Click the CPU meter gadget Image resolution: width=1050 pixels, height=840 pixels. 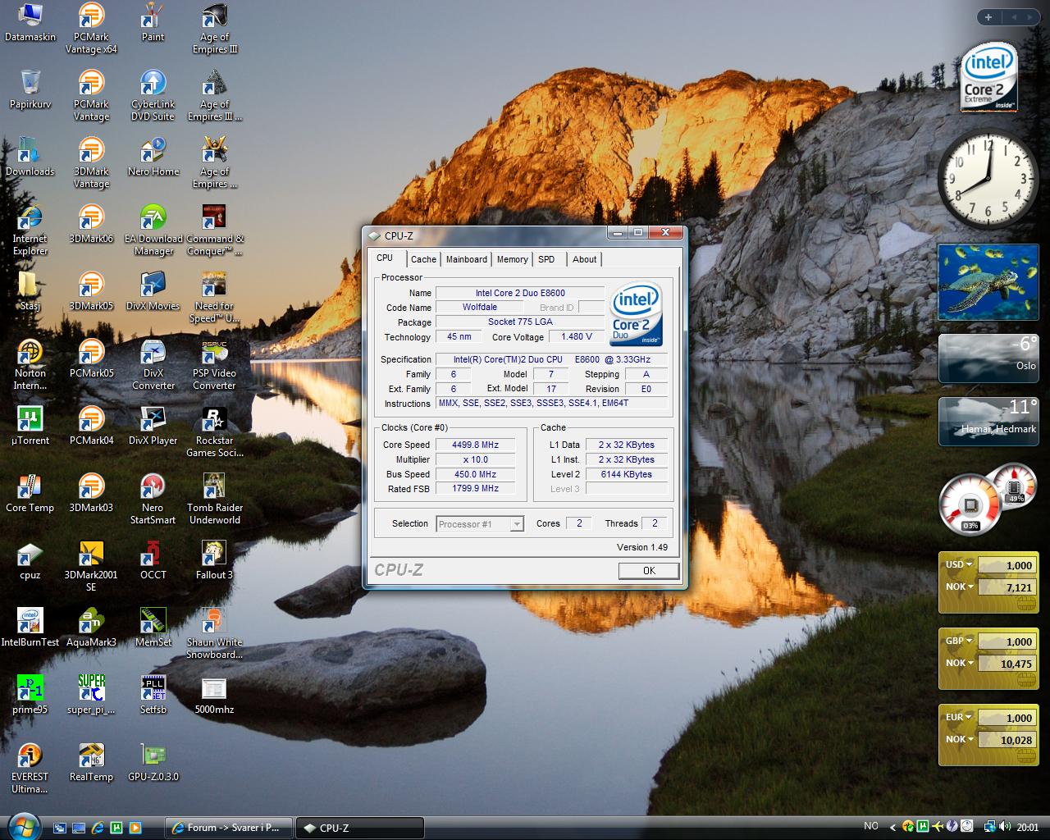click(988, 498)
